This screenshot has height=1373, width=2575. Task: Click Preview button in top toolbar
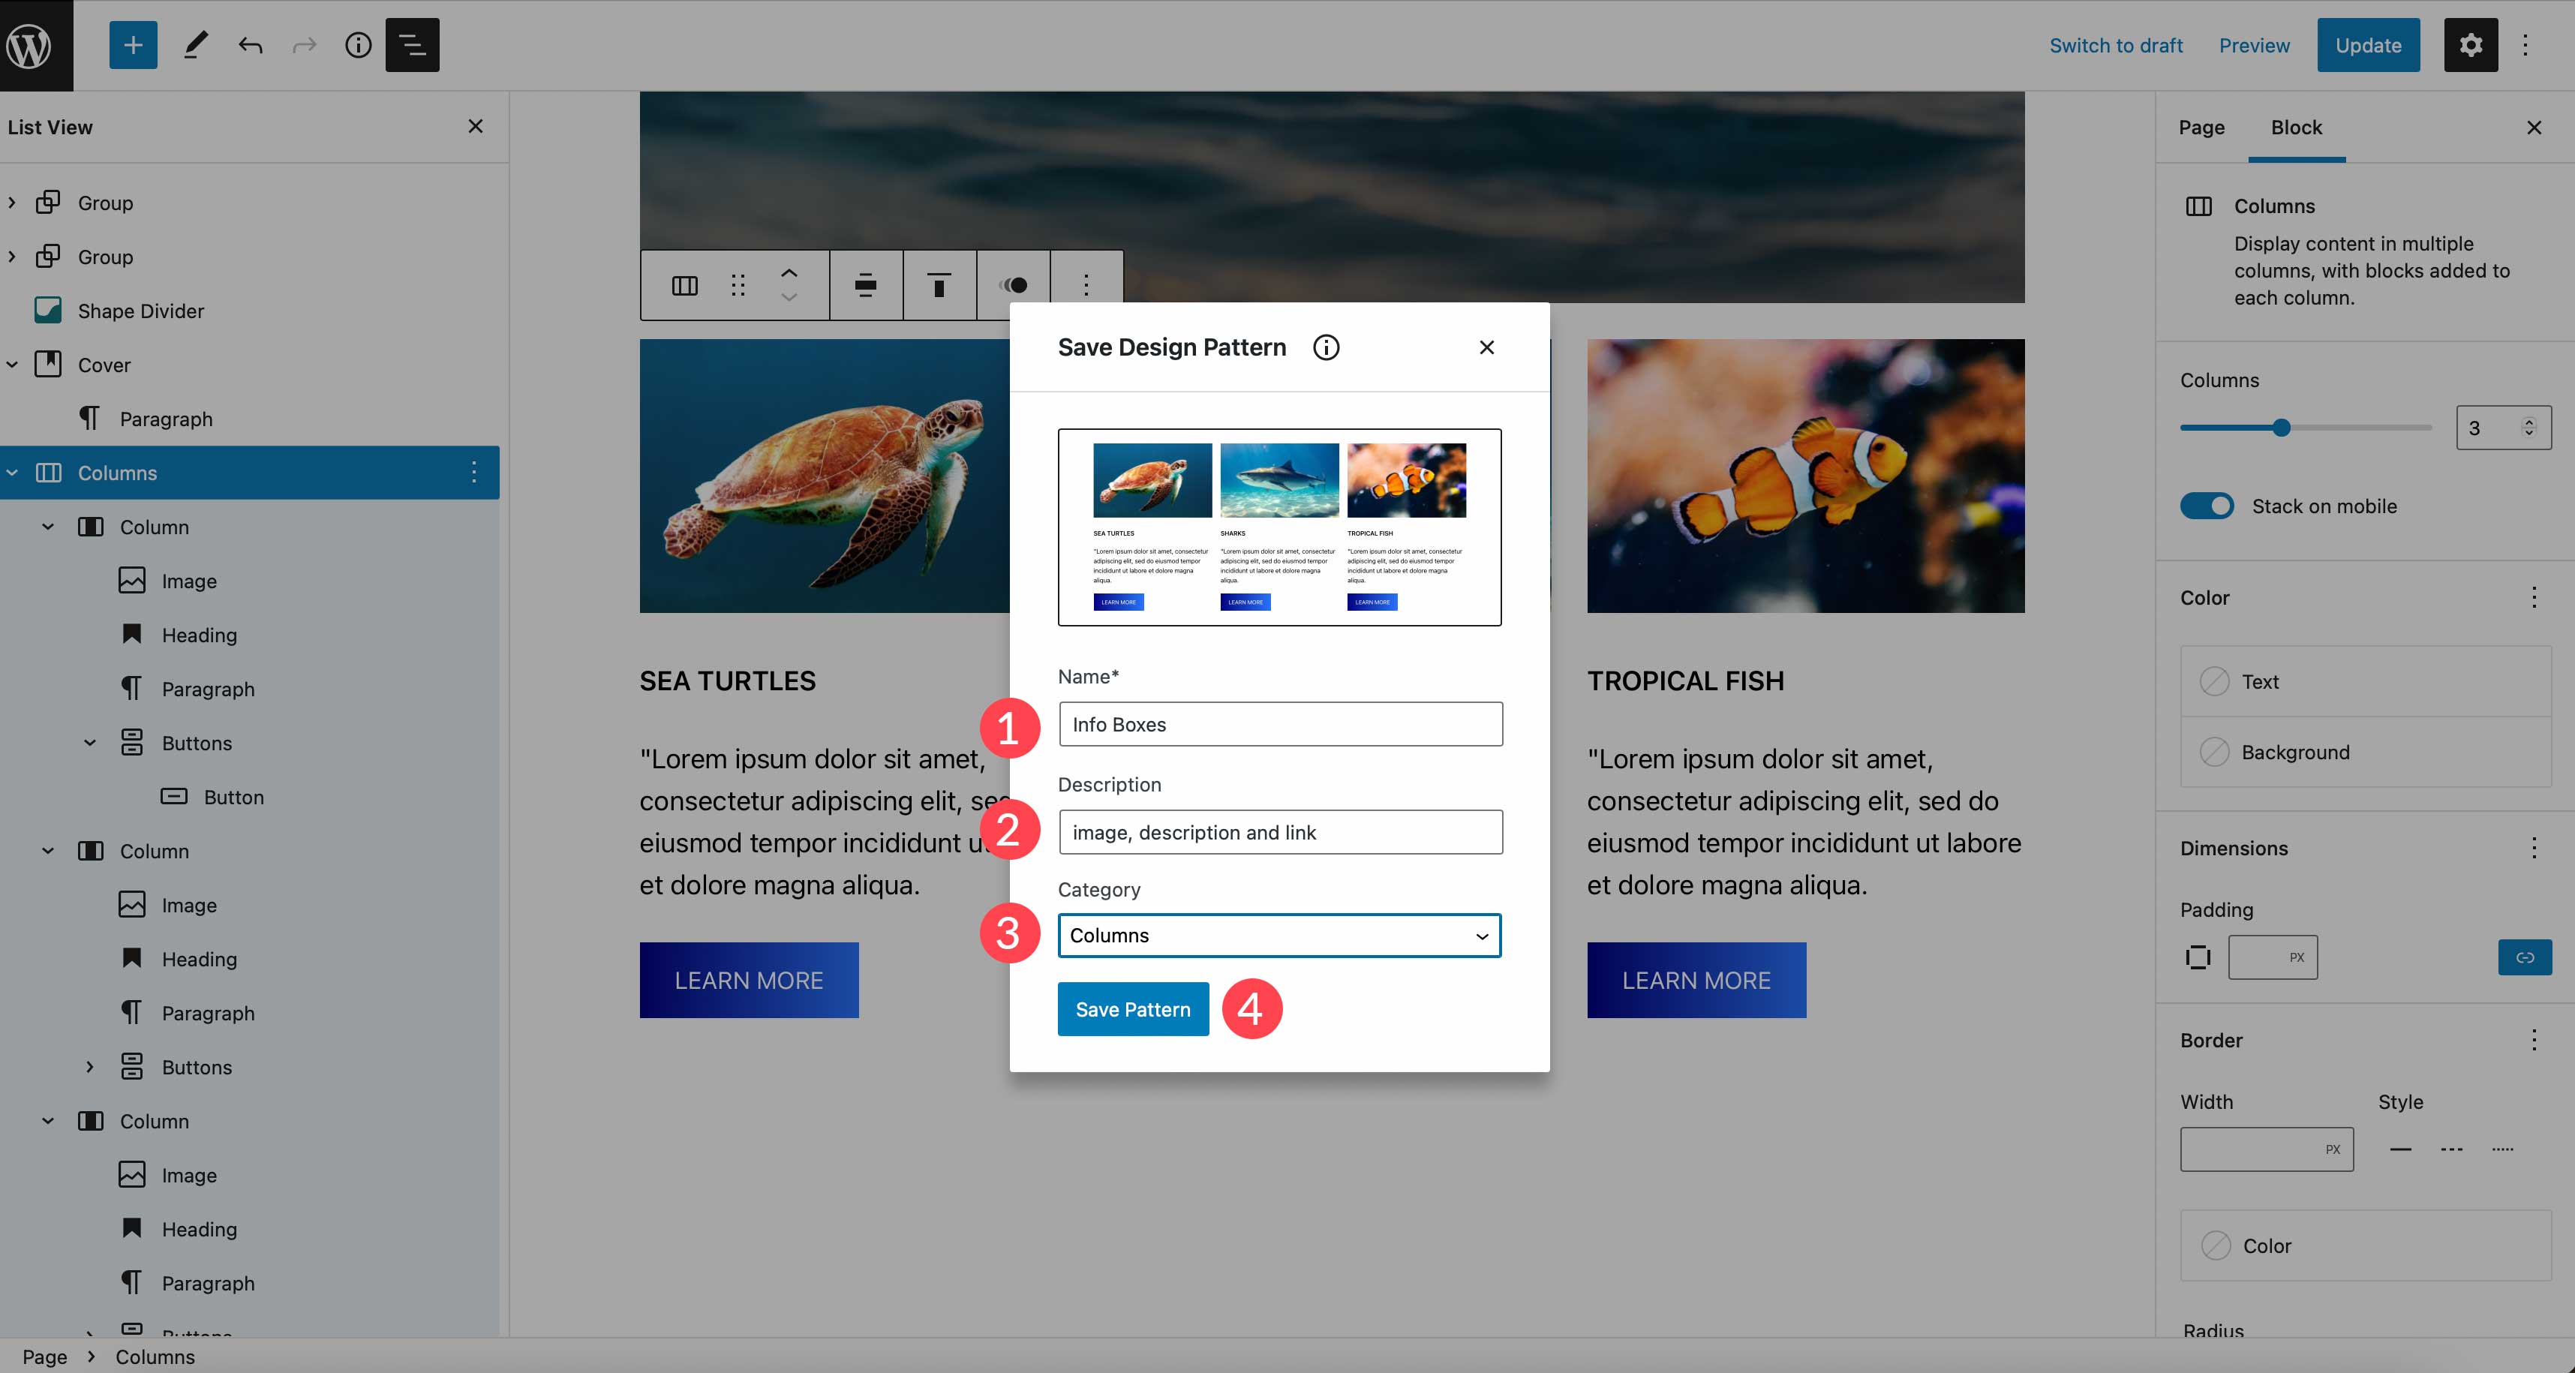(2253, 44)
